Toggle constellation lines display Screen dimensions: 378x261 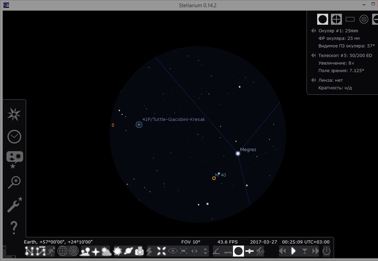30,251
